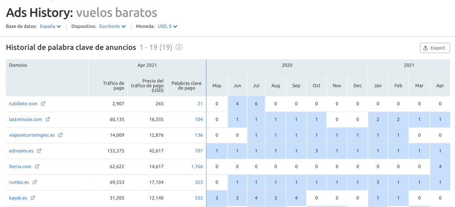Open external link icon next to edreams.es
The image size is (455, 207).
click(39, 151)
